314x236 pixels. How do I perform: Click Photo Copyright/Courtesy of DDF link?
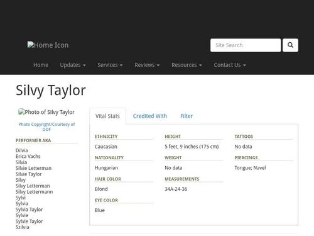pyautogui.click(x=46, y=126)
